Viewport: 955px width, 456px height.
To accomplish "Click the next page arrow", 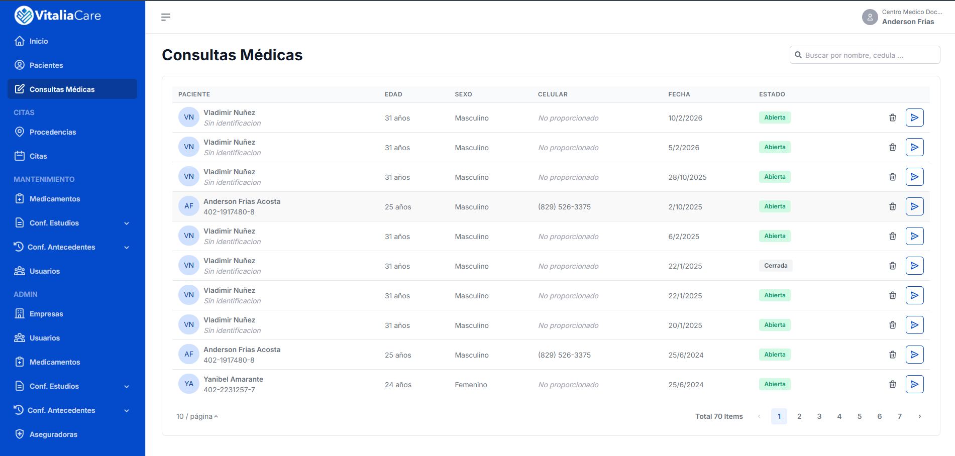I will point(920,416).
